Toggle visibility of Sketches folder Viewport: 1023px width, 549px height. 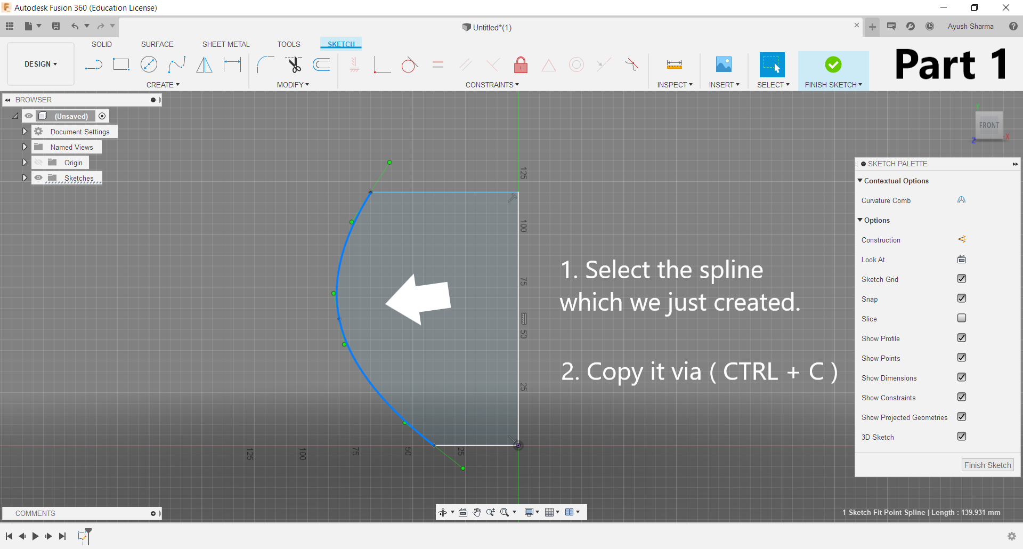click(x=38, y=178)
